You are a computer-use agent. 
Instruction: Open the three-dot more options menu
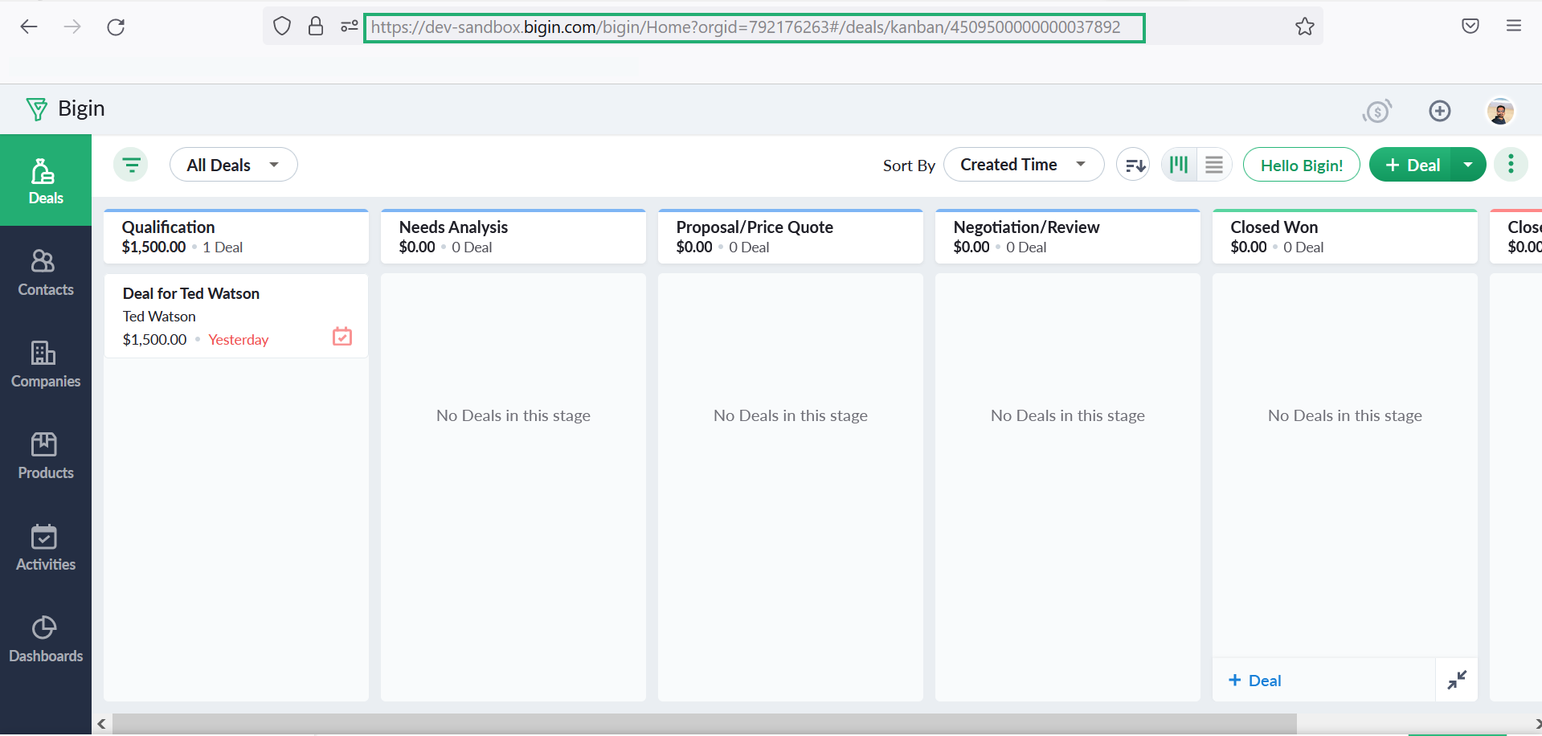[1511, 165]
